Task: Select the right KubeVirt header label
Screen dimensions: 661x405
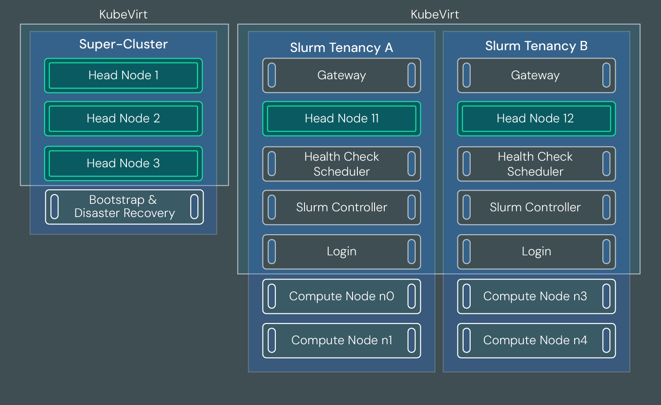Action: pyautogui.click(x=435, y=15)
